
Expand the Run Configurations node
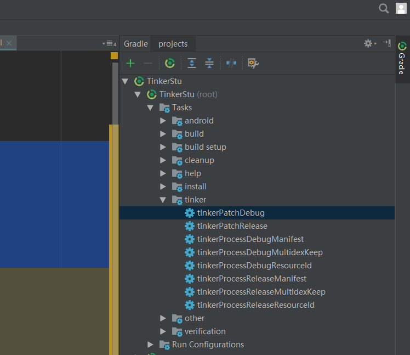[151, 345]
